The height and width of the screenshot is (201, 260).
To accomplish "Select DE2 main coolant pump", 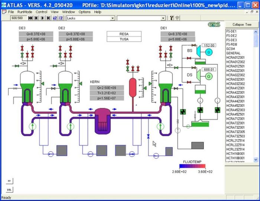I will pos(71,126).
